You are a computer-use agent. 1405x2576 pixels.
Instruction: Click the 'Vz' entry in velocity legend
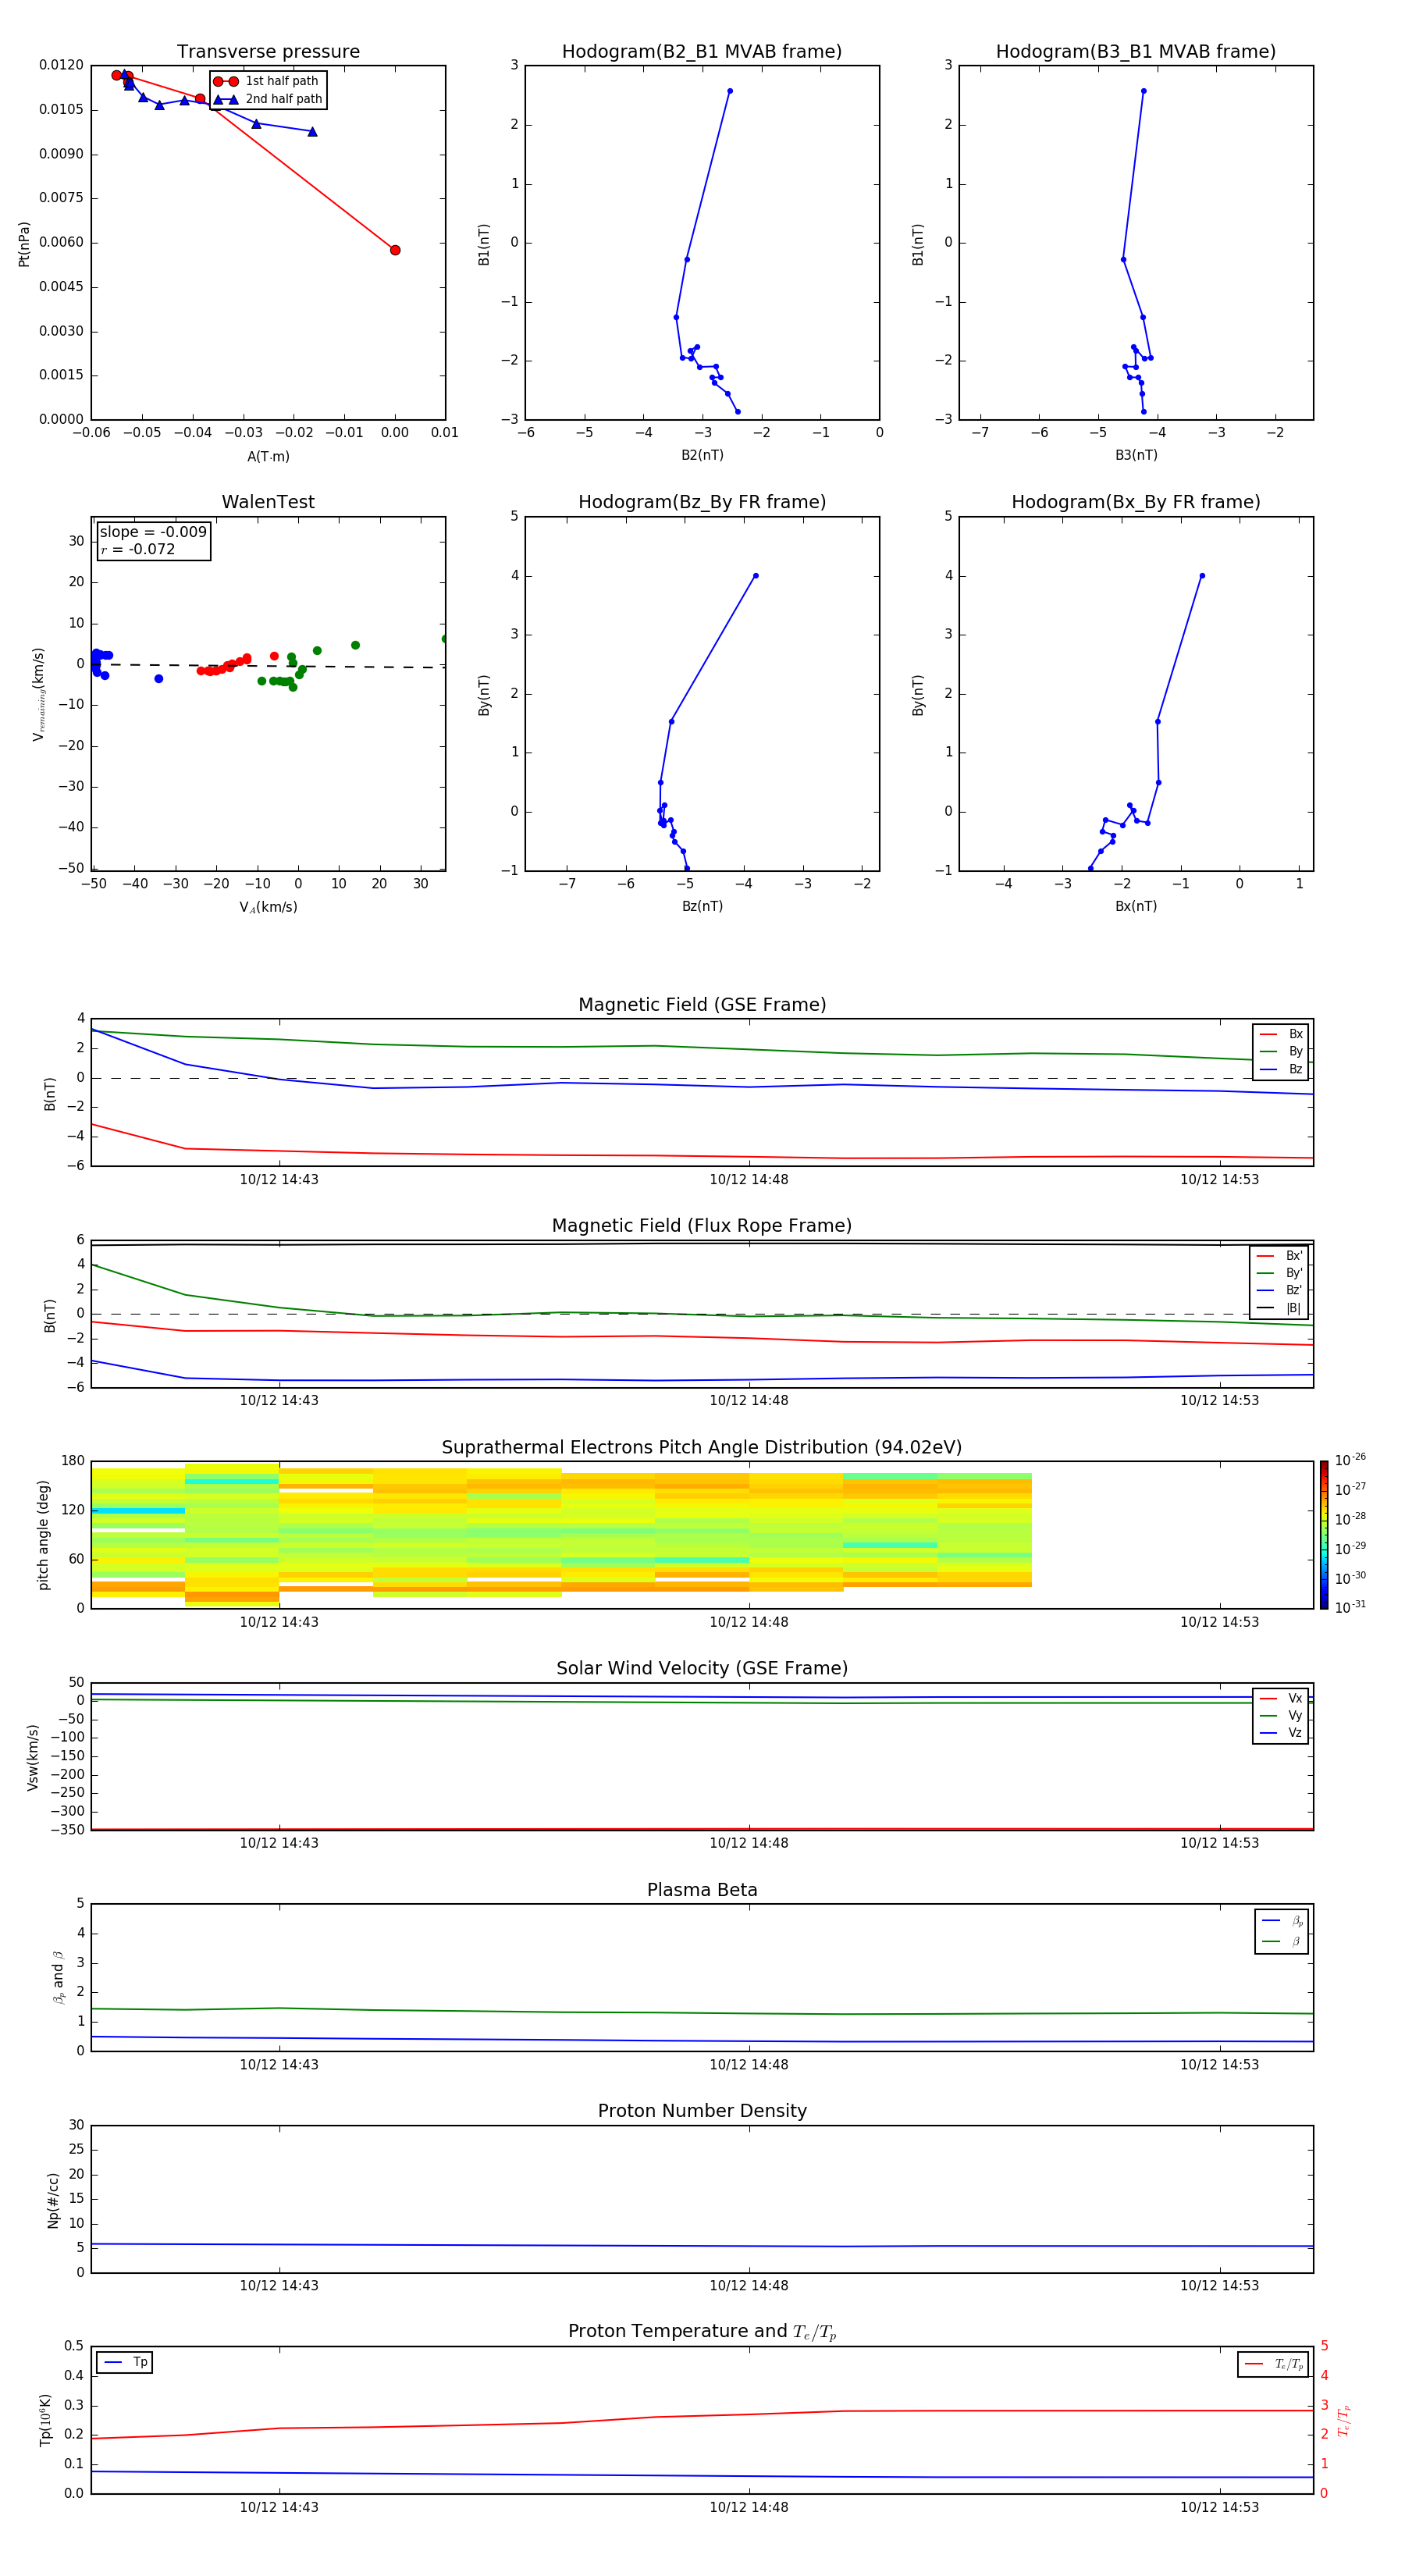(x=1282, y=1733)
